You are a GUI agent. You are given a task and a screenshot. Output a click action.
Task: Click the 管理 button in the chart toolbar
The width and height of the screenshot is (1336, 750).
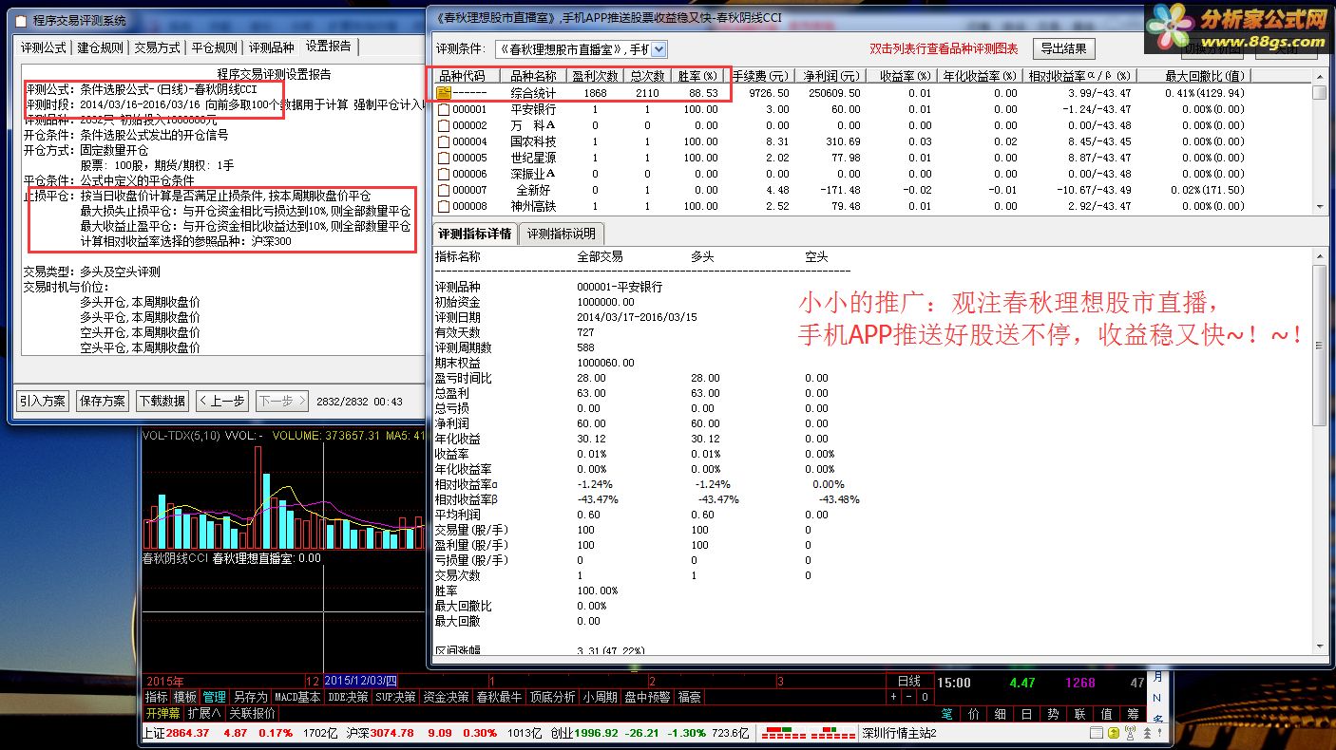pyautogui.click(x=215, y=697)
